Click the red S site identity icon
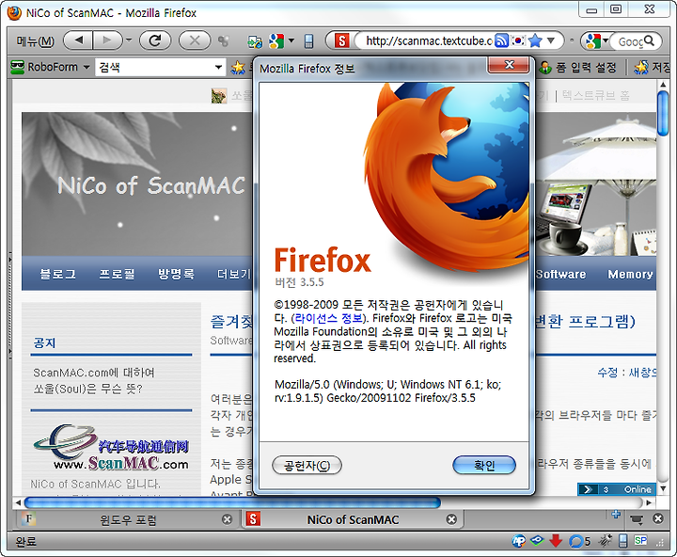The height and width of the screenshot is (557, 677). [342, 41]
